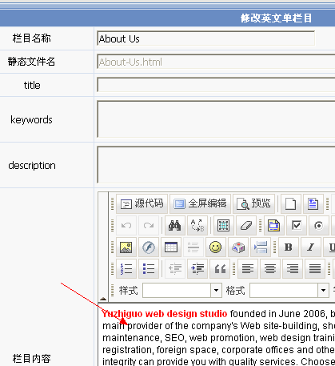Expand the 格式 format dropdown
Screen dimensions: 335x366
(323, 290)
